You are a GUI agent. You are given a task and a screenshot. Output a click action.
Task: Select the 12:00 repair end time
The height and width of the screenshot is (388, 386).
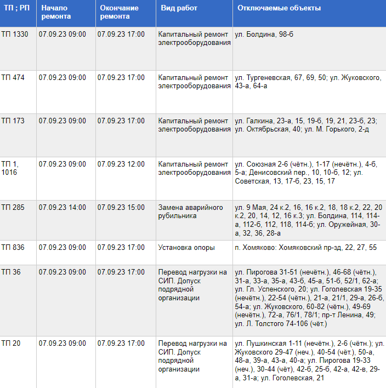coord(121,164)
